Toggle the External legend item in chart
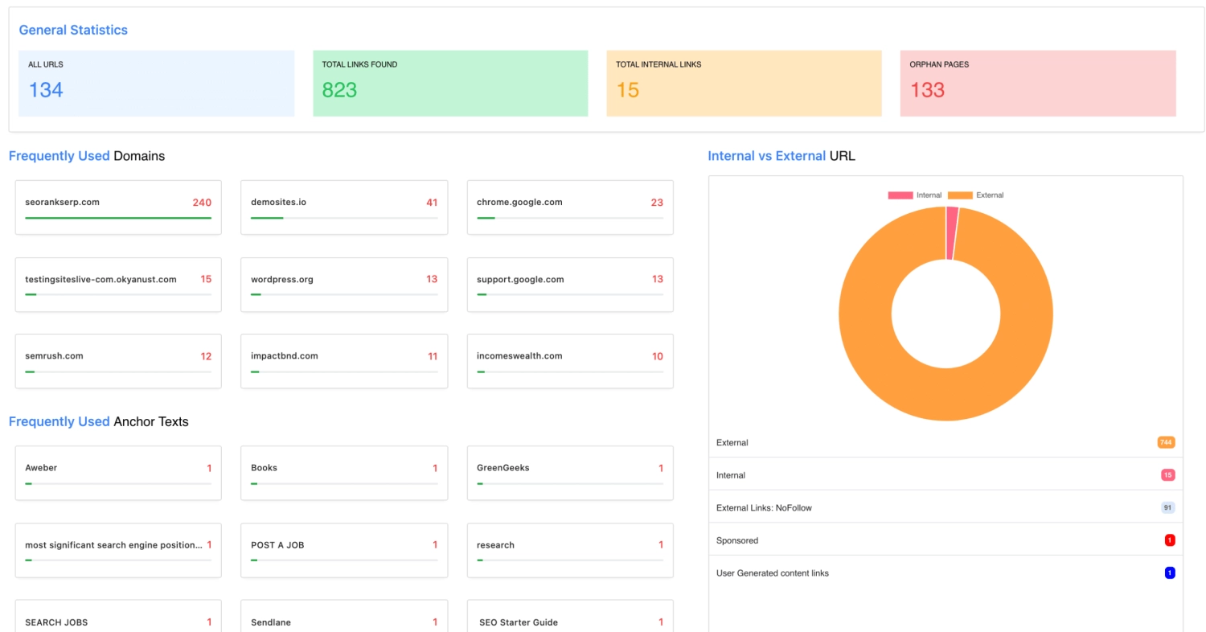1206x632 pixels. click(976, 195)
